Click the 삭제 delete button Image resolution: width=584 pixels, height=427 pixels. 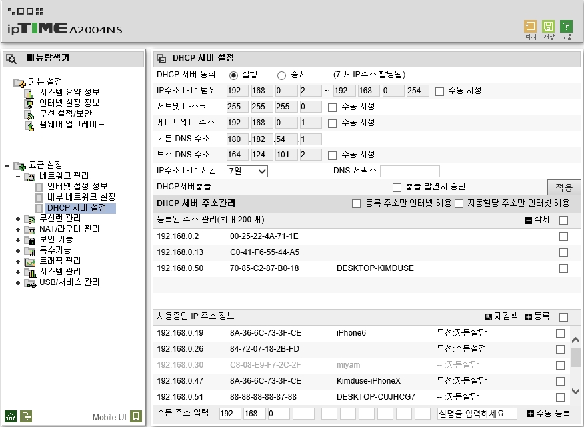537,220
